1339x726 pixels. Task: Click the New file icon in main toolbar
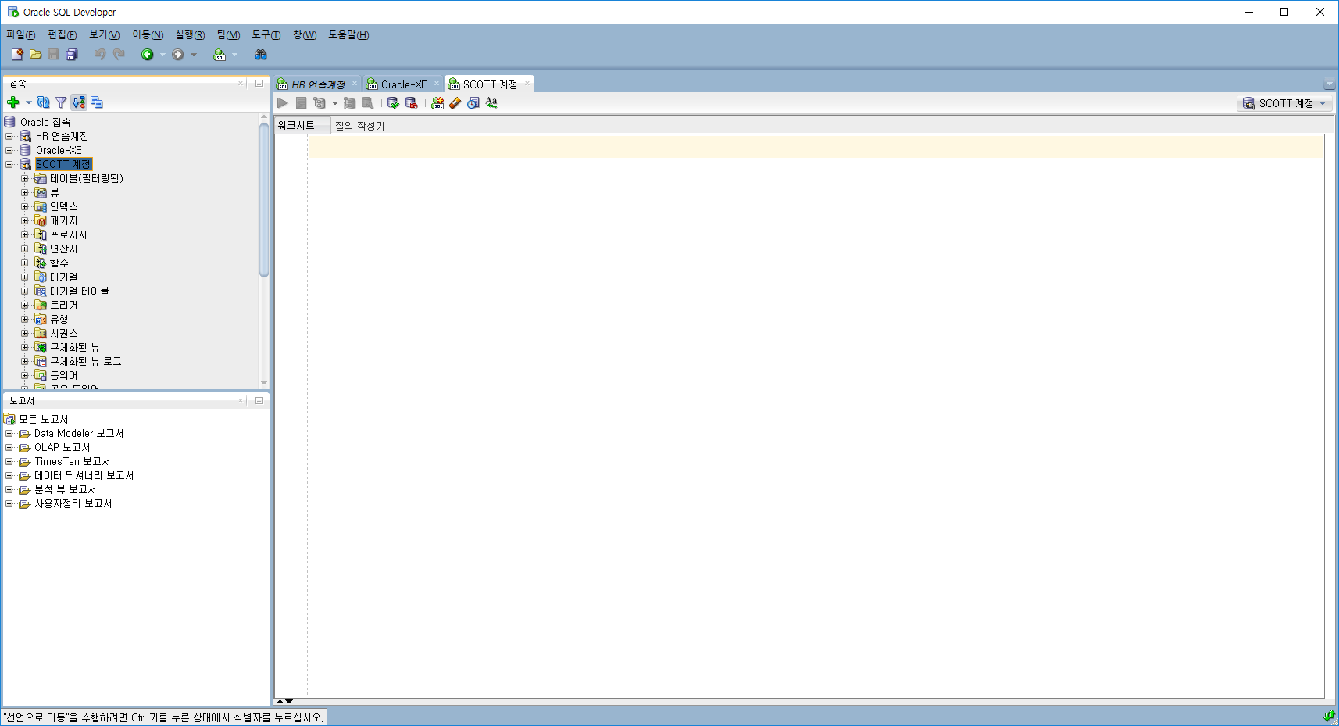coord(17,55)
